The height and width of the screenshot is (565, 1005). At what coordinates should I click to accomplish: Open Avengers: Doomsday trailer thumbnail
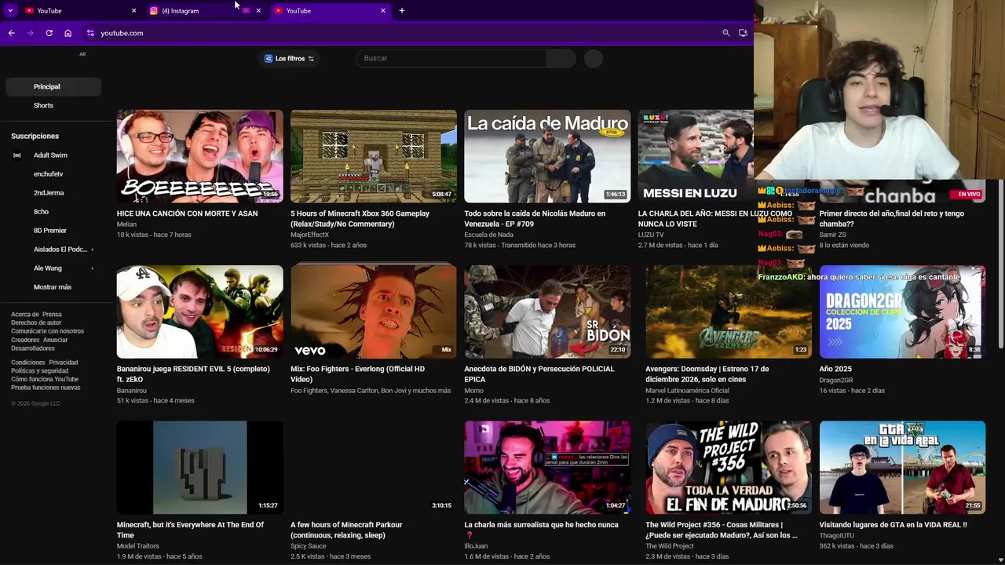coord(729,312)
